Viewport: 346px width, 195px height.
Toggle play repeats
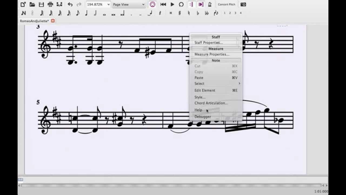(x=191, y=4)
